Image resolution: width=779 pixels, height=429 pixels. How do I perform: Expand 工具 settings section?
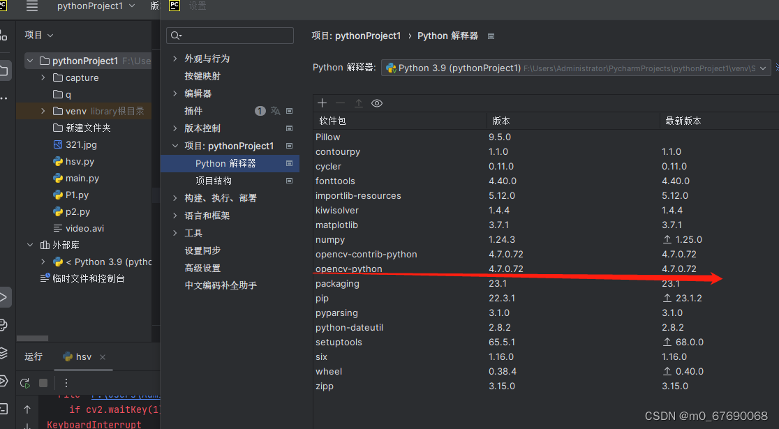pos(175,233)
